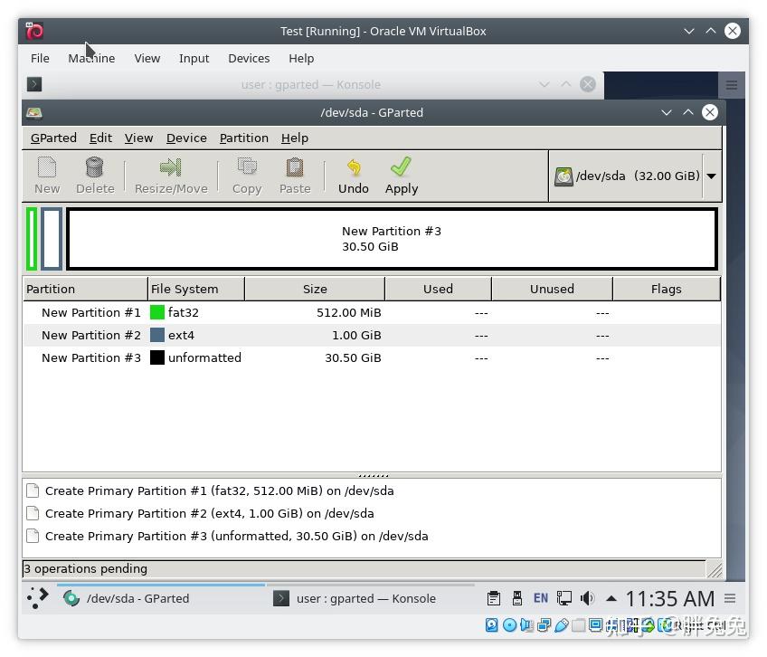Open the VirtualBox File menu
Screen dimensions: 767x657
tap(40, 58)
